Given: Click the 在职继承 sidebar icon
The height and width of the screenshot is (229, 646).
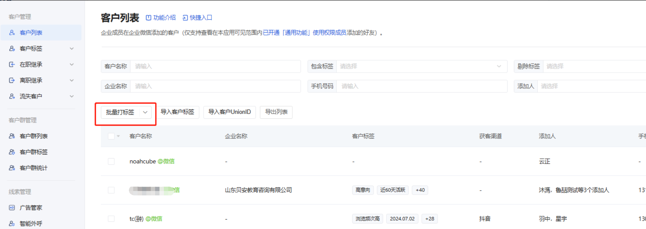Looking at the screenshot, I should tap(12, 64).
